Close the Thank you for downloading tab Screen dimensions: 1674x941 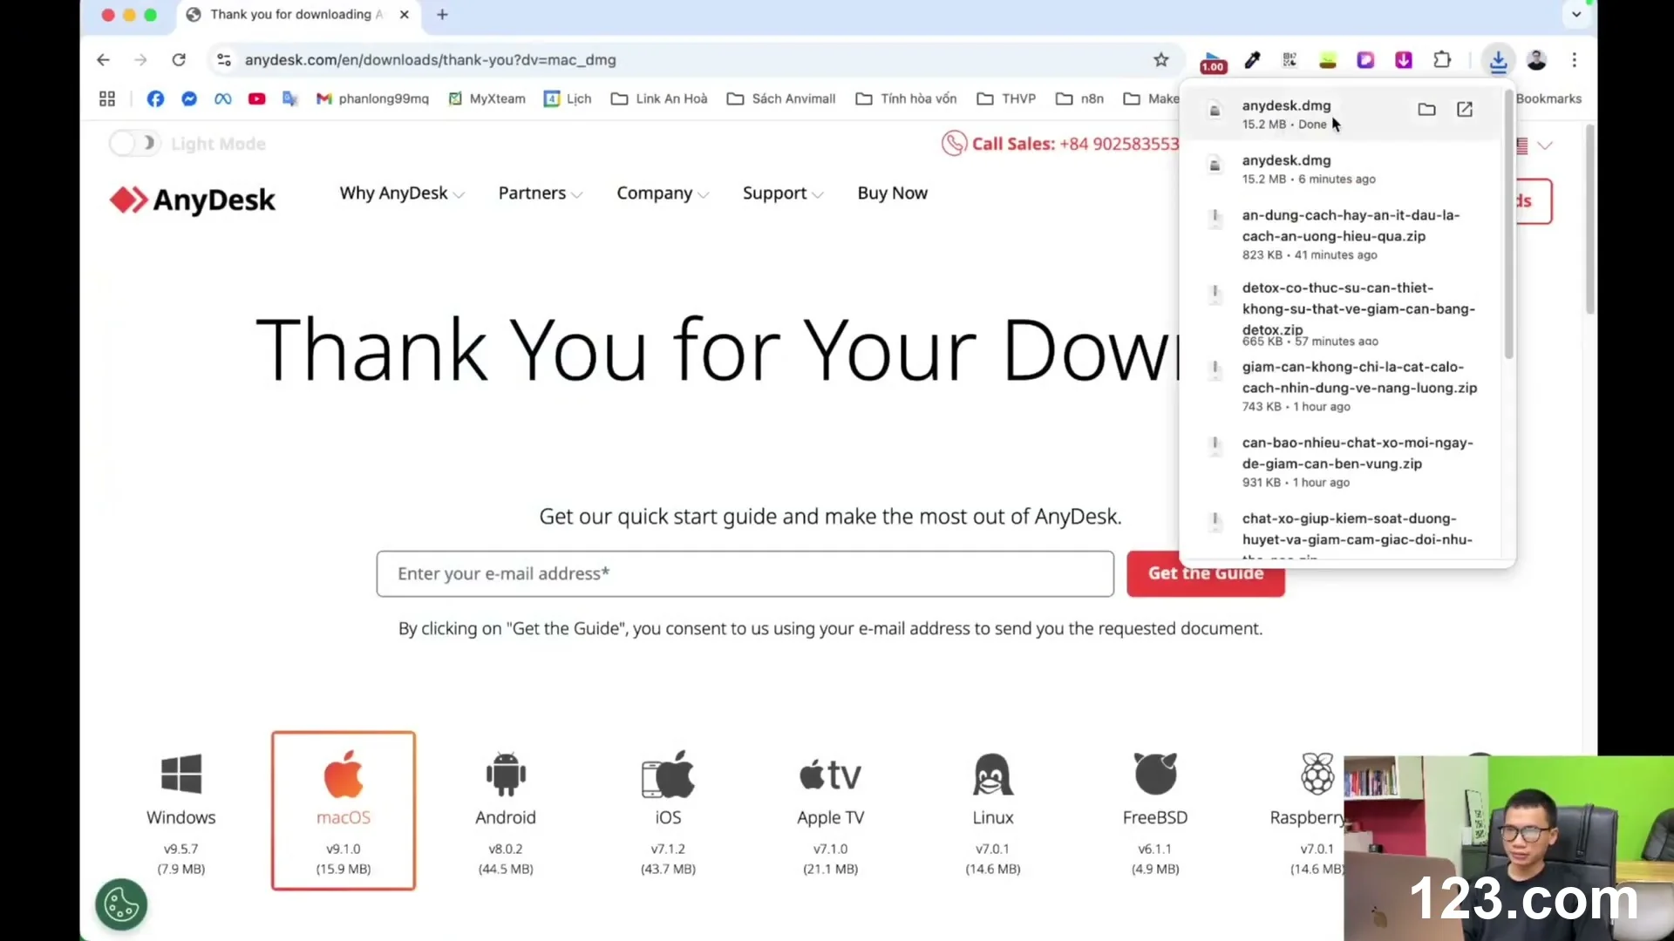(404, 15)
